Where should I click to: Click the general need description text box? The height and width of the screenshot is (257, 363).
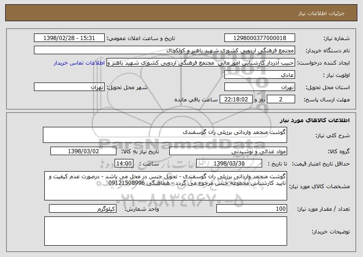[165, 135]
